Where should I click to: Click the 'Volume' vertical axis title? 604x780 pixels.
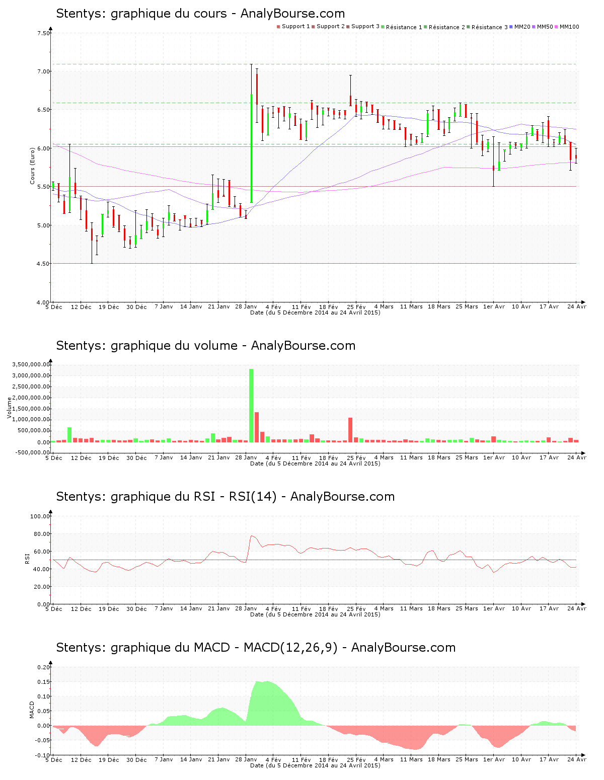click(x=9, y=408)
